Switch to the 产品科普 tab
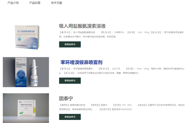Viewport: 193px width, 123px height. (35, 3)
